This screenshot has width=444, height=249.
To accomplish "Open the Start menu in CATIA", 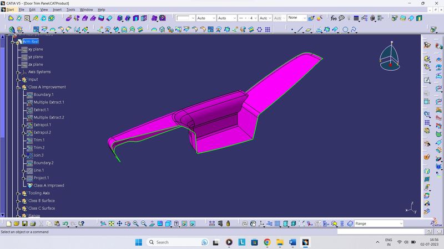I will (10, 9).
